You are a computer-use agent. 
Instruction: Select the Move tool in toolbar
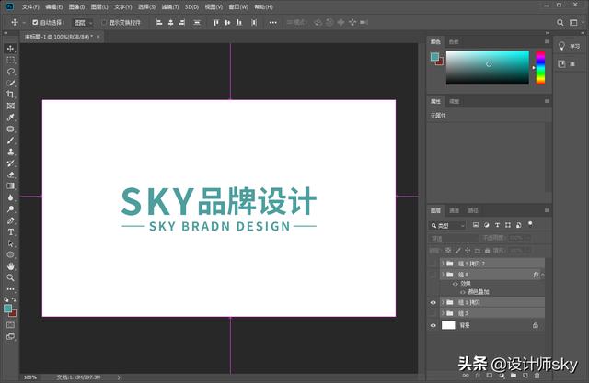click(x=11, y=49)
